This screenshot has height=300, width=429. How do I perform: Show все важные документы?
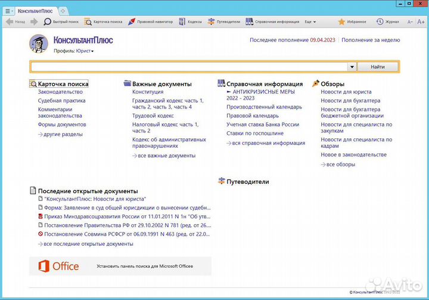[164, 156]
